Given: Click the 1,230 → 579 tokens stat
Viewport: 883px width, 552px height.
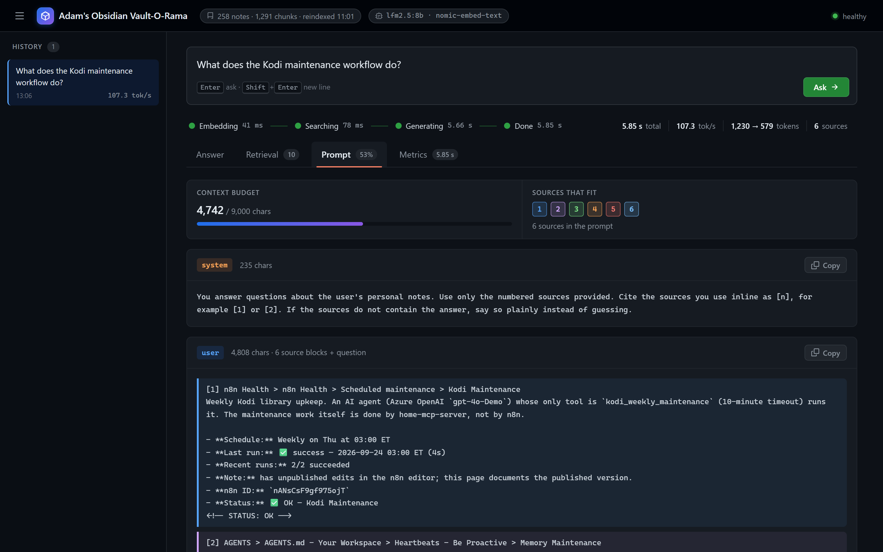Looking at the screenshot, I should point(765,126).
